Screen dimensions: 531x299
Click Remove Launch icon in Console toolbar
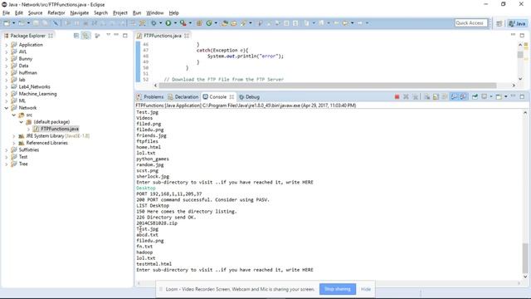click(406, 97)
